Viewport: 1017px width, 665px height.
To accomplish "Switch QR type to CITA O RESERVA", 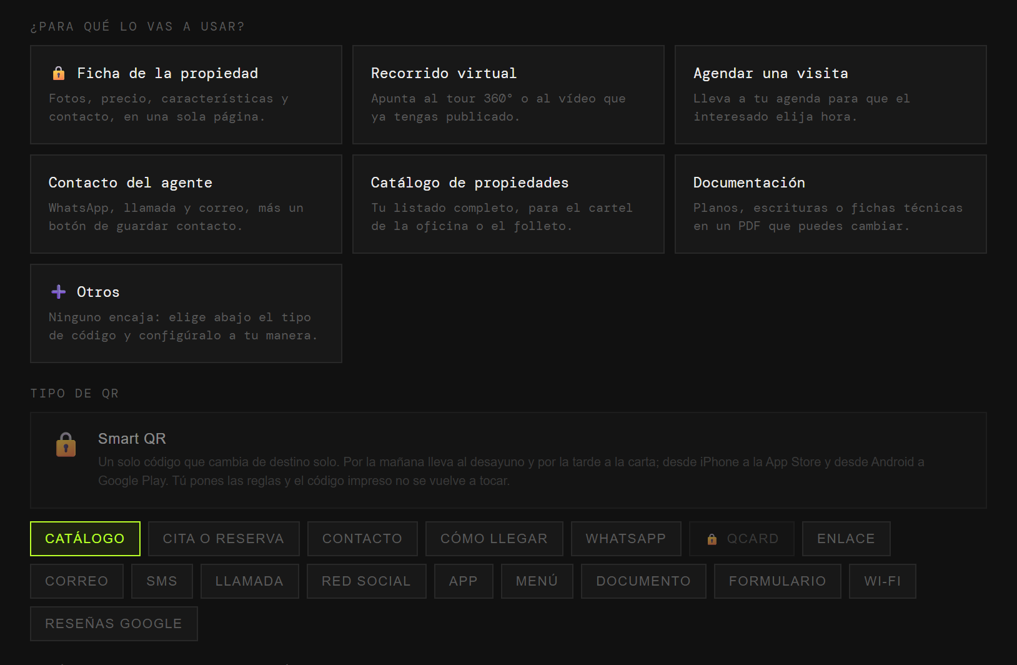I will (224, 539).
